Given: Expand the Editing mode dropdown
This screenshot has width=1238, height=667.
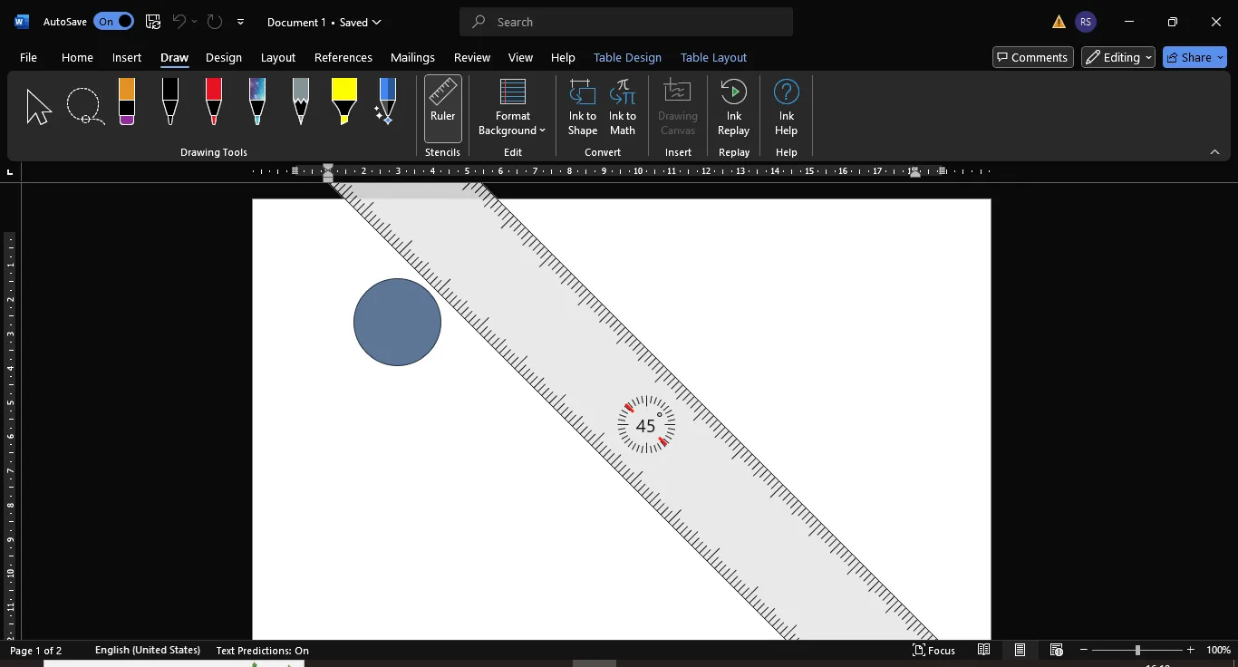Looking at the screenshot, I should tap(1118, 57).
